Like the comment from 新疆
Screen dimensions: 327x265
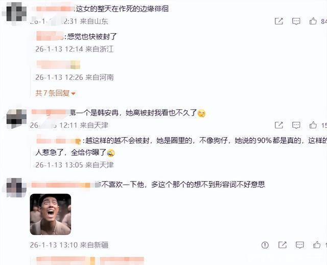pyautogui.click(x=317, y=245)
